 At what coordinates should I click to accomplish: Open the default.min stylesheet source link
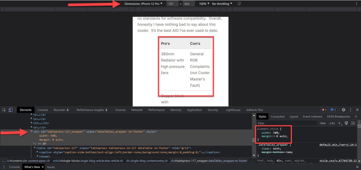pyautogui.click(x=338, y=145)
